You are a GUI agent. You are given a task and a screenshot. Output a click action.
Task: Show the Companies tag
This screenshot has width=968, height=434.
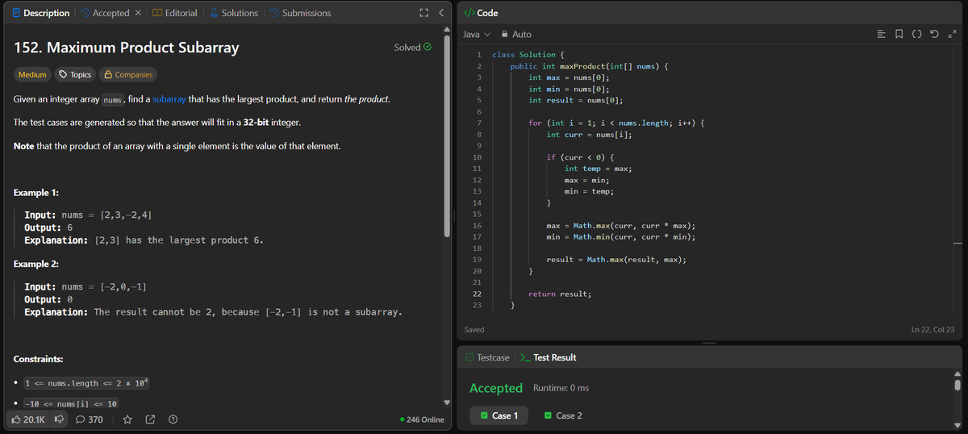(x=127, y=74)
